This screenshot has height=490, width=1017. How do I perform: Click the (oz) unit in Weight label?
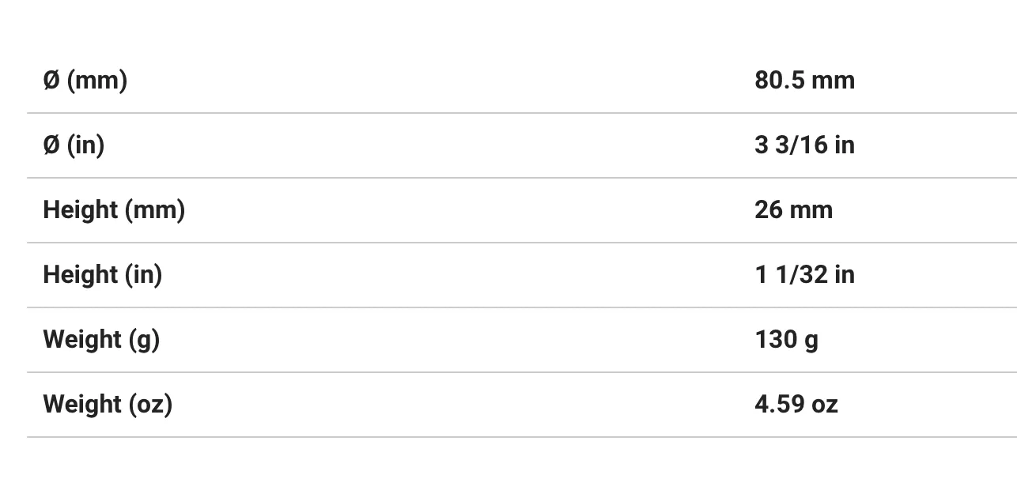pos(149,405)
